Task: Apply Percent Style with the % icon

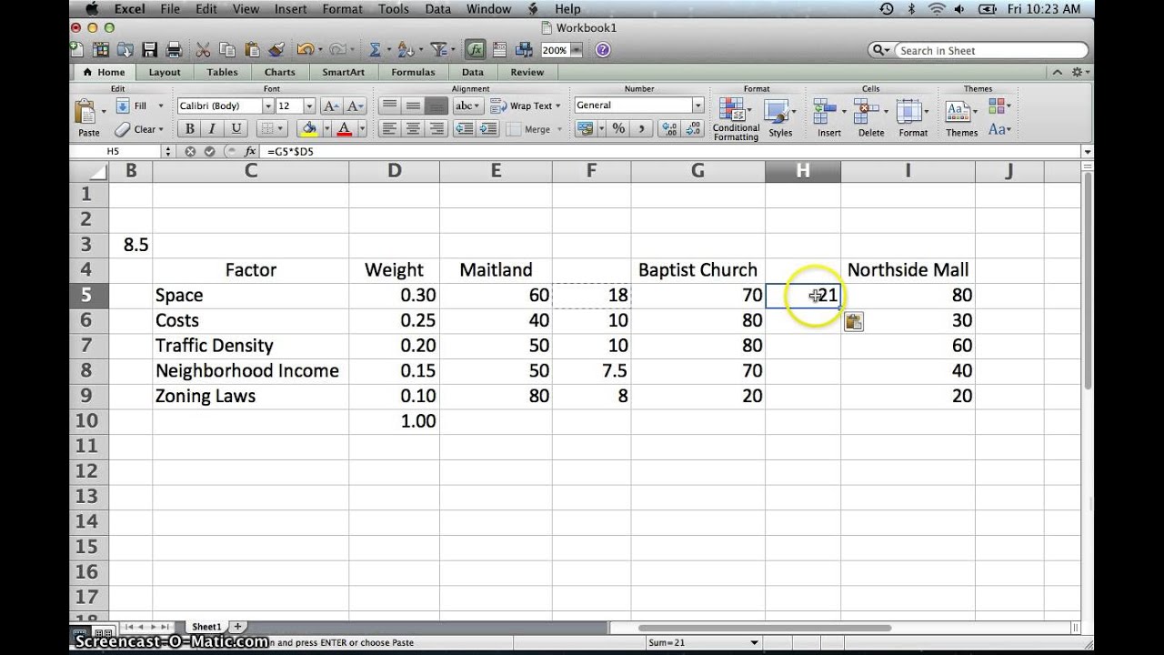Action: (618, 129)
